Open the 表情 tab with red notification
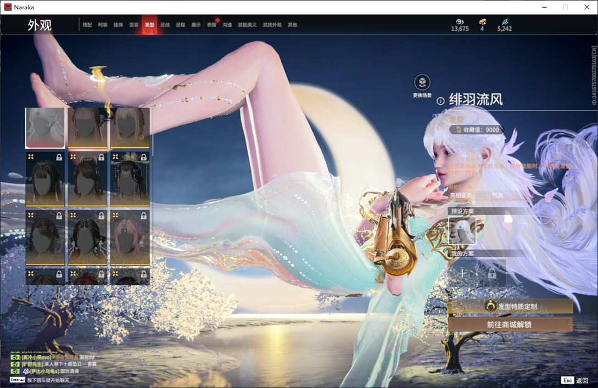 (211, 25)
